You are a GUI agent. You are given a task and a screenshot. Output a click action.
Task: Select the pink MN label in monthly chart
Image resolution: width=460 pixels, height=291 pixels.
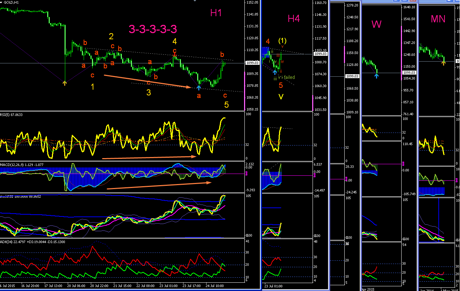[x=438, y=19]
